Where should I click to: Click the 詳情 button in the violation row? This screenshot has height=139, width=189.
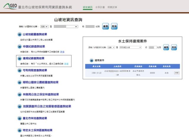(x=177, y=73)
